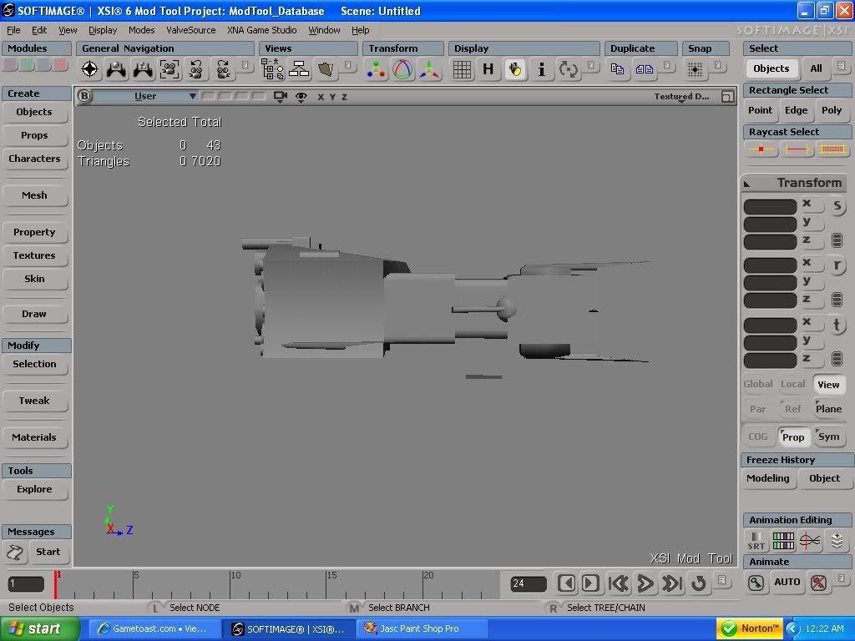The image size is (855, 641).
Task: Toggle the Prop proportional modeling button
Action: tap(793, 437)
